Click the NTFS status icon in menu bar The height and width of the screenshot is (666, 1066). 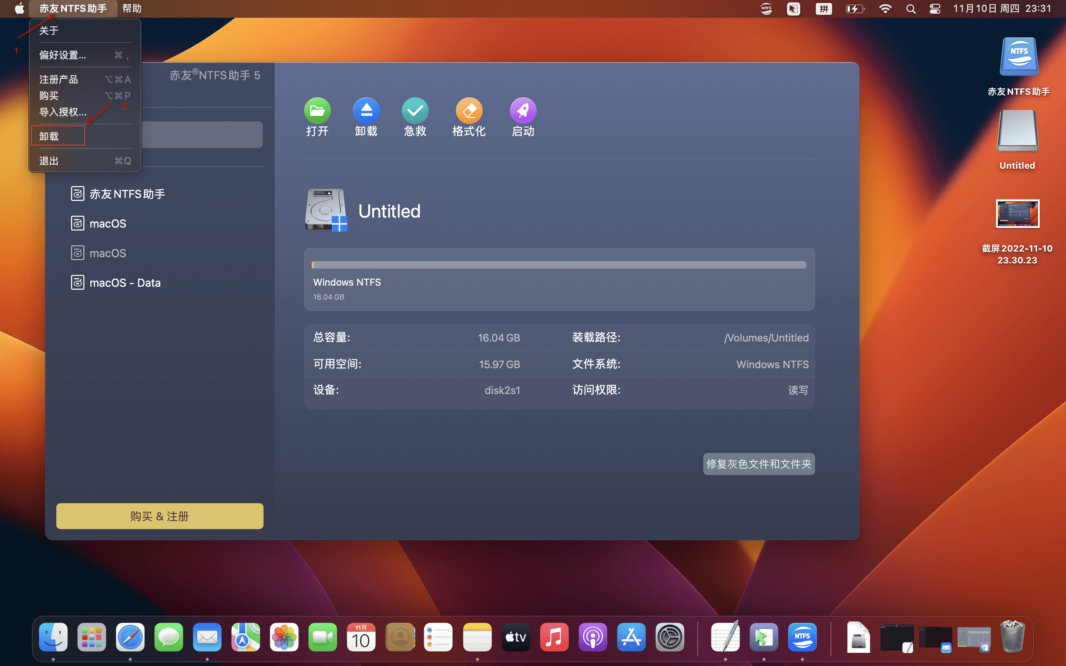[767, 9]
